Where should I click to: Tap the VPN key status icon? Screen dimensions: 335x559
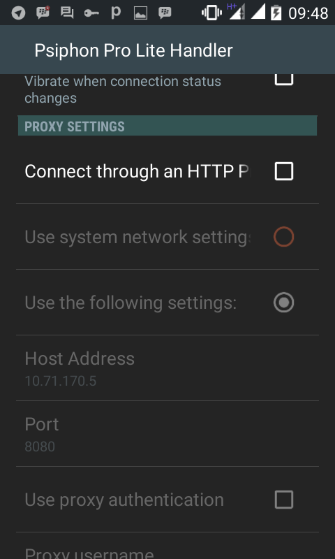91,13
